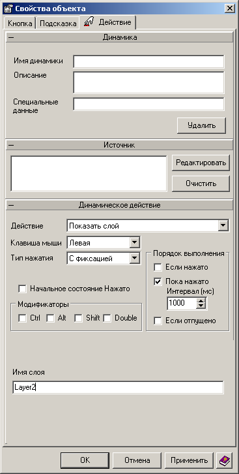Click the Удалить button
This screenshot has height=474, width=239.
click(x=201, y=125)
